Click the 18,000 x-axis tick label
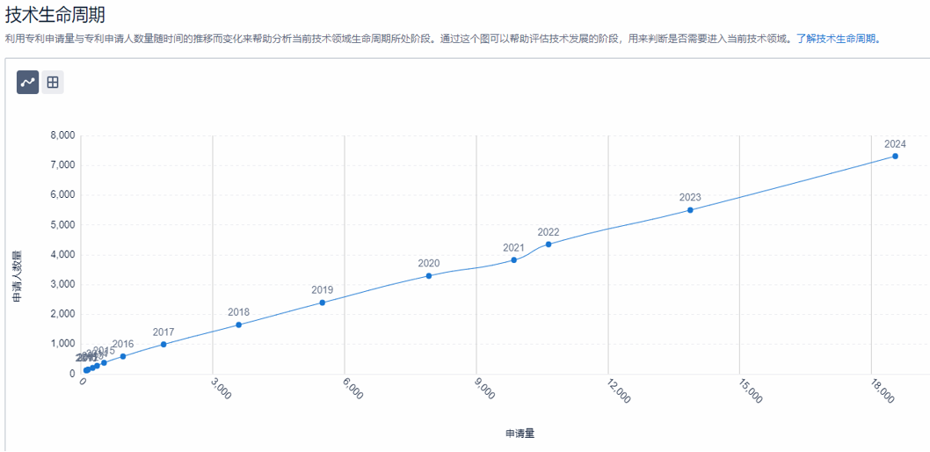 pos(881,392)
